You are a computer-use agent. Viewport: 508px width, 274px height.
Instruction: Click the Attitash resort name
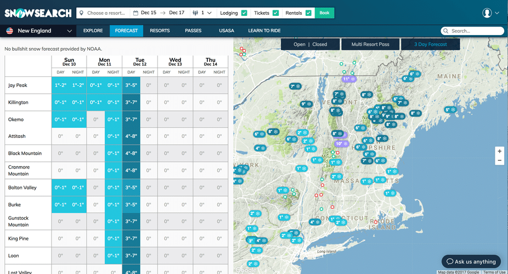[17, 136]
